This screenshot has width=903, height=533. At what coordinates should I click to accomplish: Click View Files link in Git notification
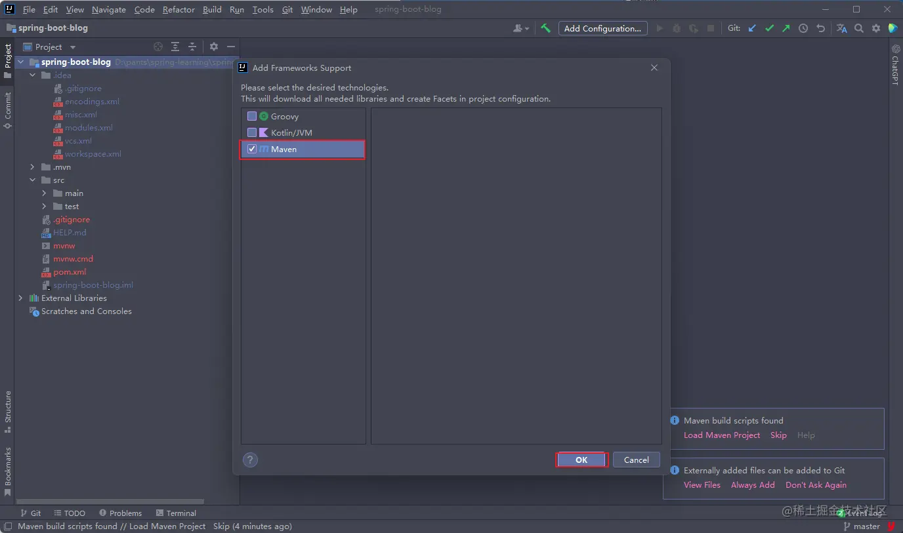(x=702, y=484)
